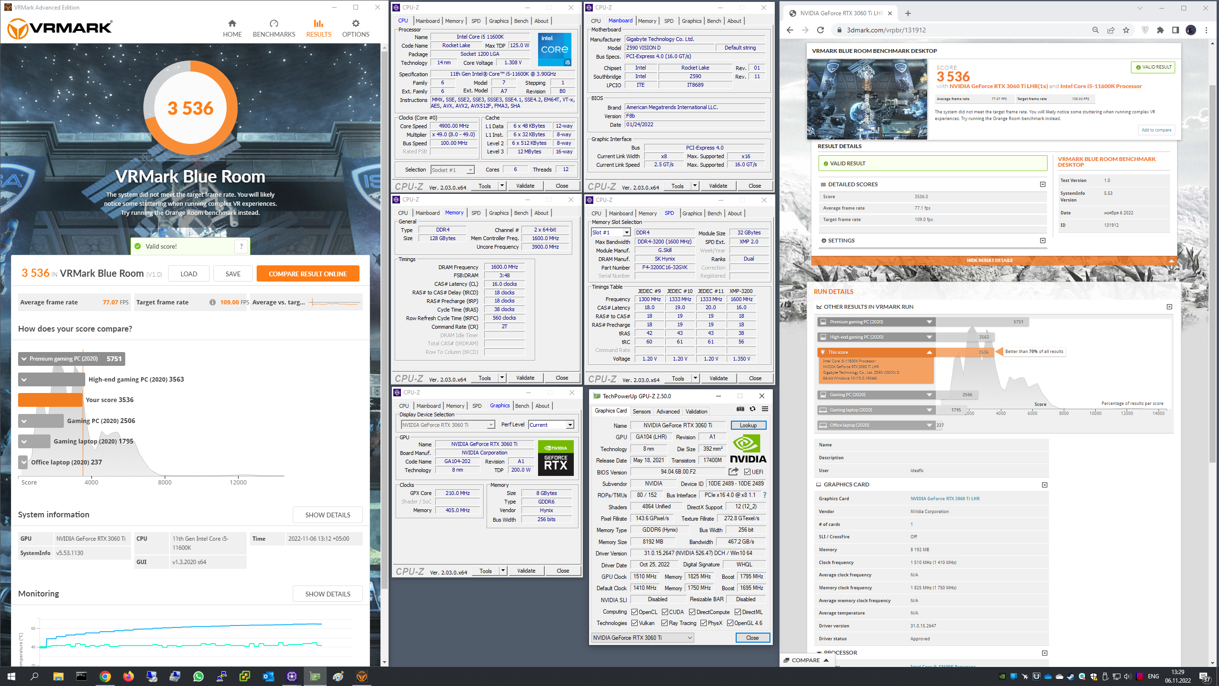Reload the 3dmark.com browser page

[x=820, y=30]
